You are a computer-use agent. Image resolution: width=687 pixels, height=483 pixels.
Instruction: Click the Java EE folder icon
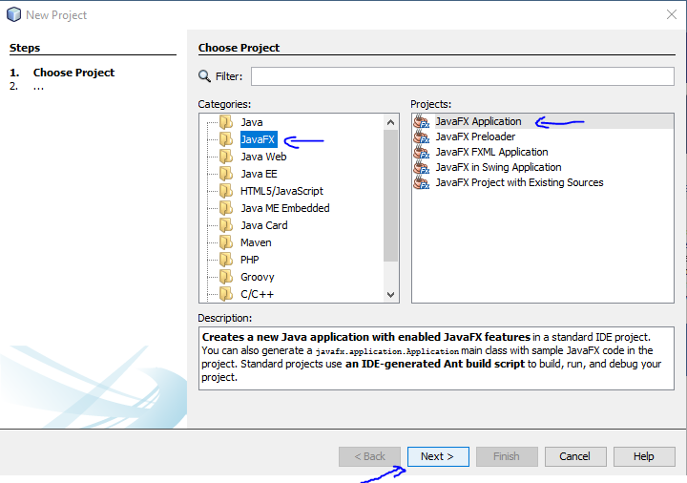[226, 174]
